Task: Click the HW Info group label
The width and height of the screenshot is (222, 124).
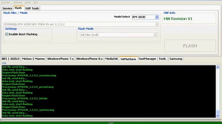Action: click(x=170, y=13)
